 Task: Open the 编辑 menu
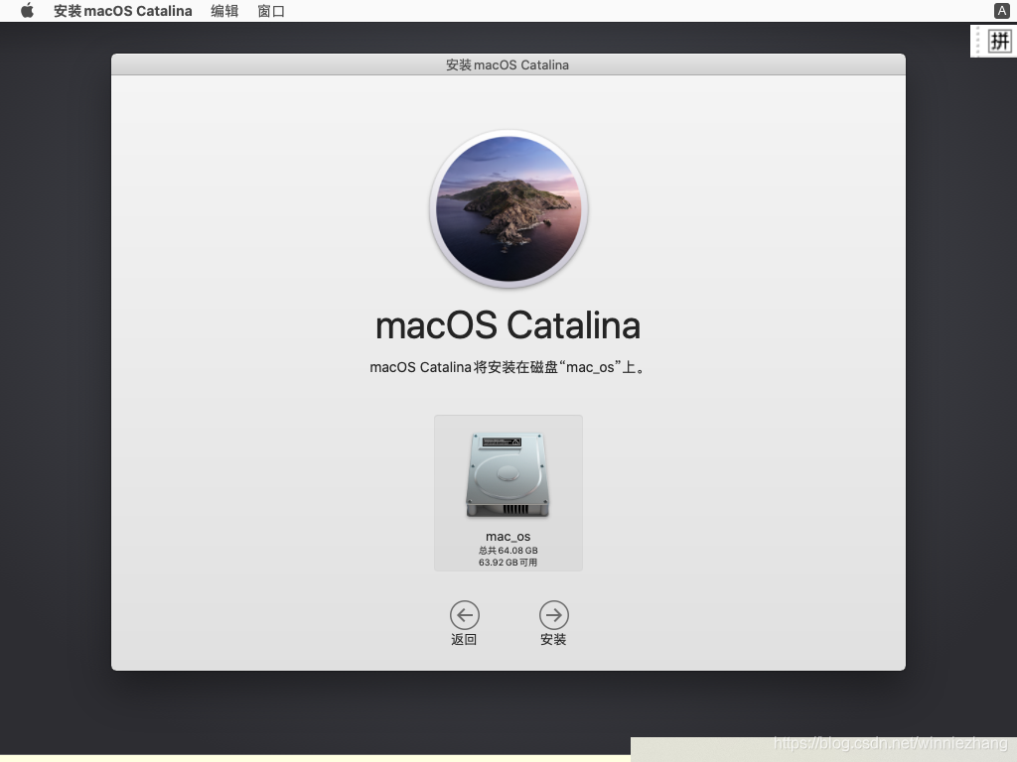click(x=224, y=11)
